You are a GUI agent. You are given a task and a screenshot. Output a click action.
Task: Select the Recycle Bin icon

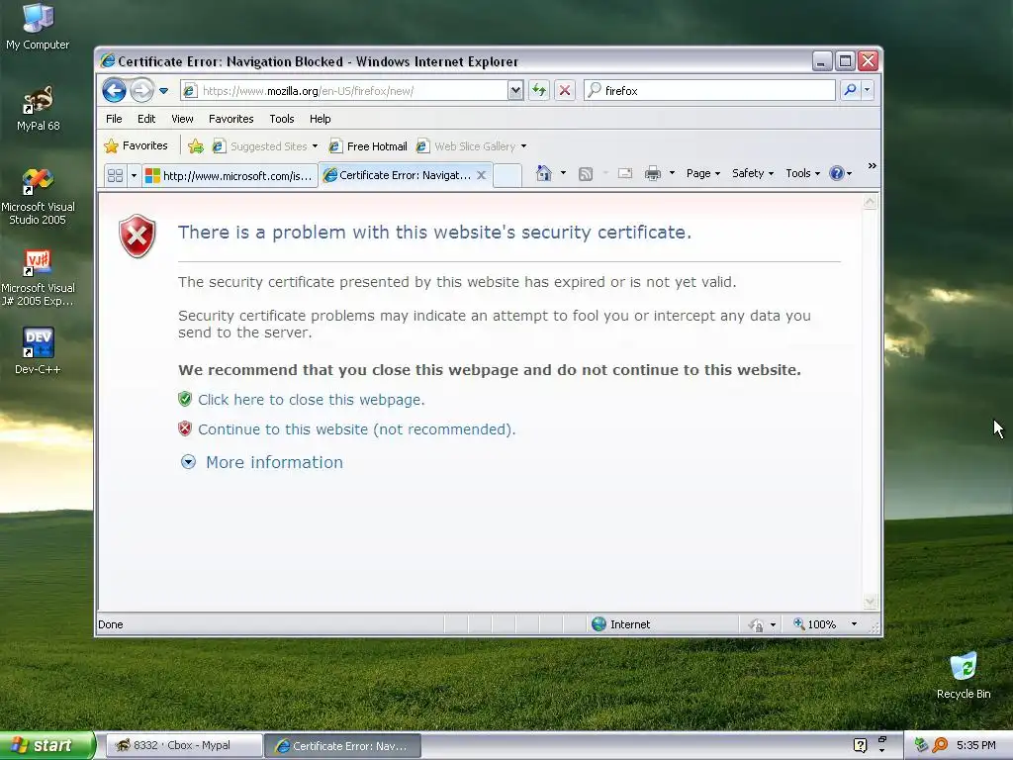pyautogui.click(x=964, y=675)
